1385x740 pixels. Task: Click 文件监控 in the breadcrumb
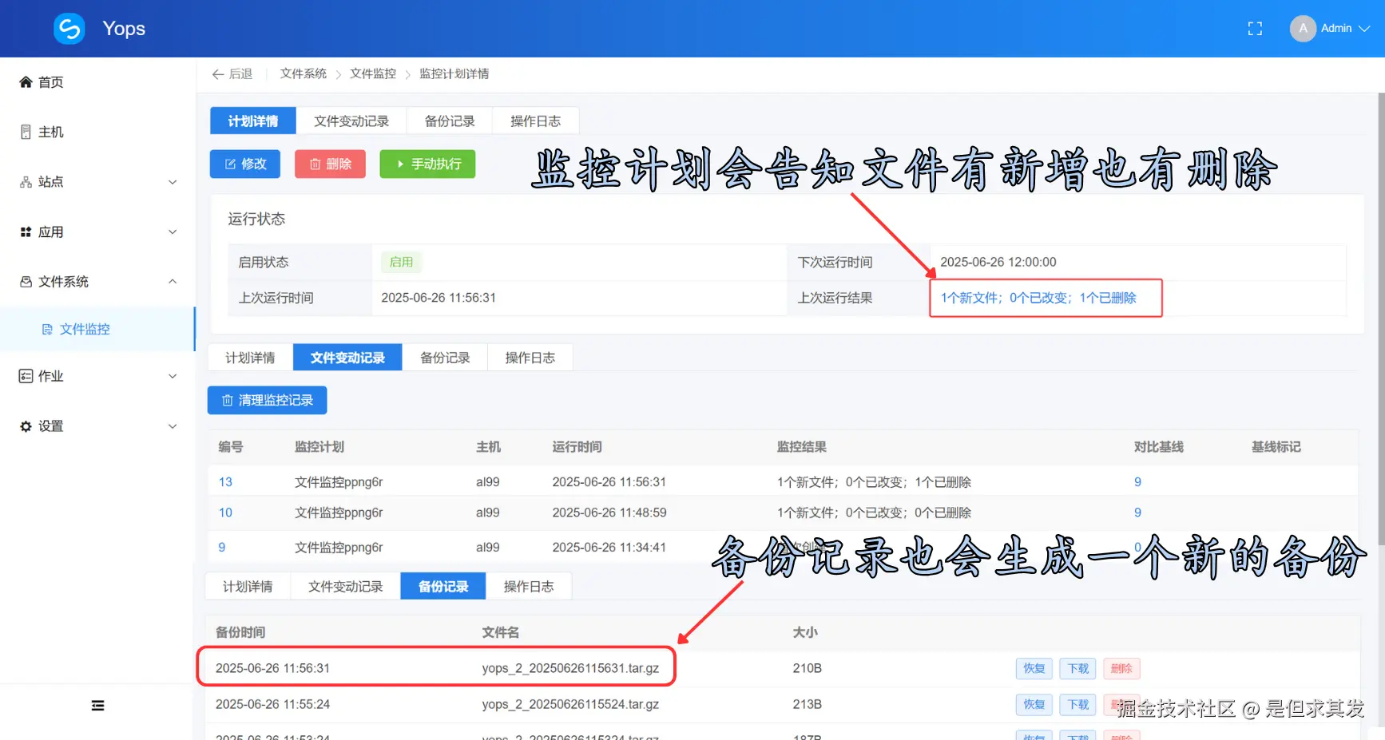373,74
